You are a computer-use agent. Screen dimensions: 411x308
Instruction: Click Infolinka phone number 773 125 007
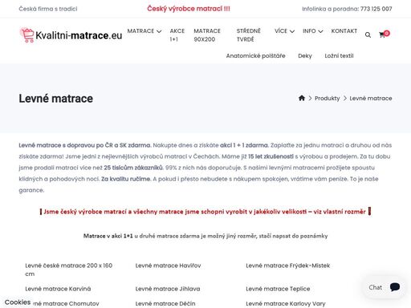(376, 9)
